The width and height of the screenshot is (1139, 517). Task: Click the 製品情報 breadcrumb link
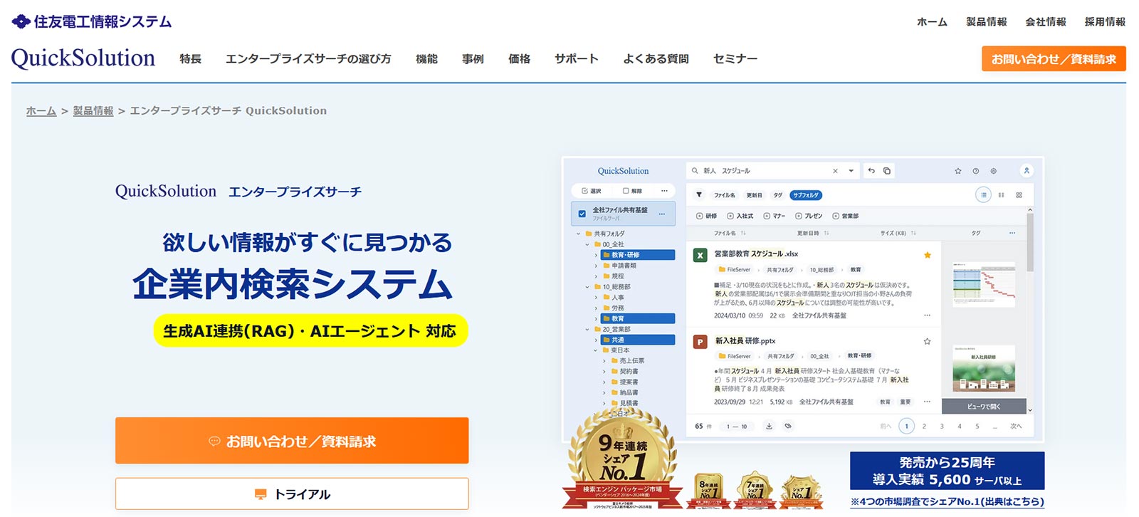93,110
